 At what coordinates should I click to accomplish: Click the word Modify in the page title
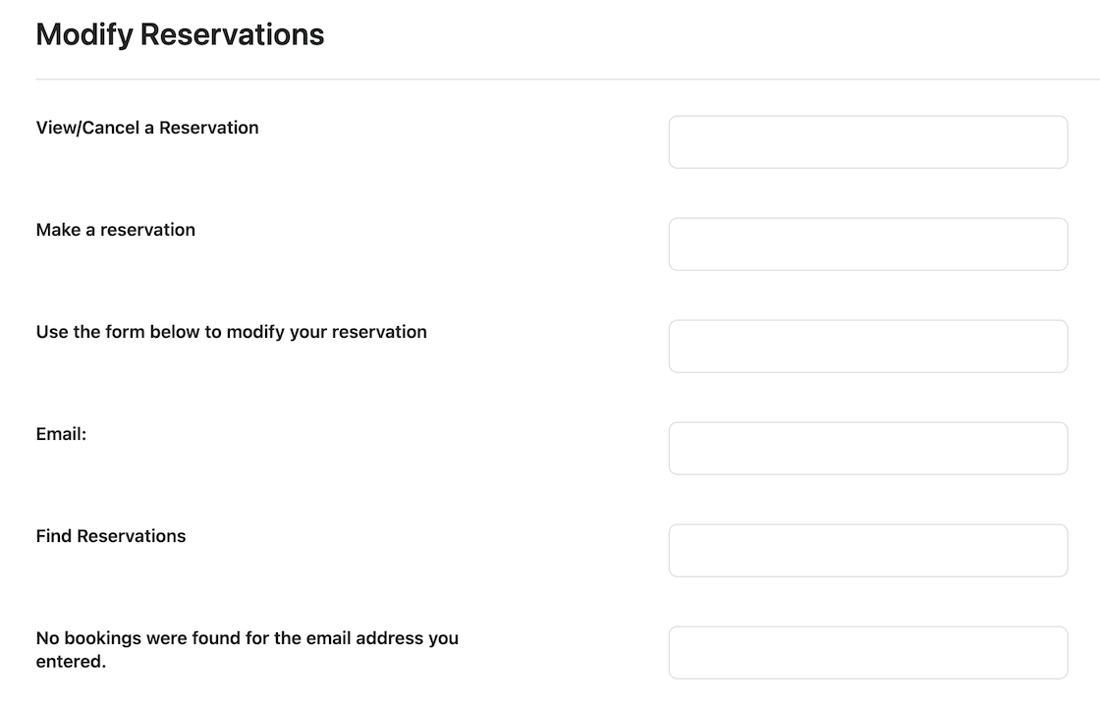coord(84,35)
